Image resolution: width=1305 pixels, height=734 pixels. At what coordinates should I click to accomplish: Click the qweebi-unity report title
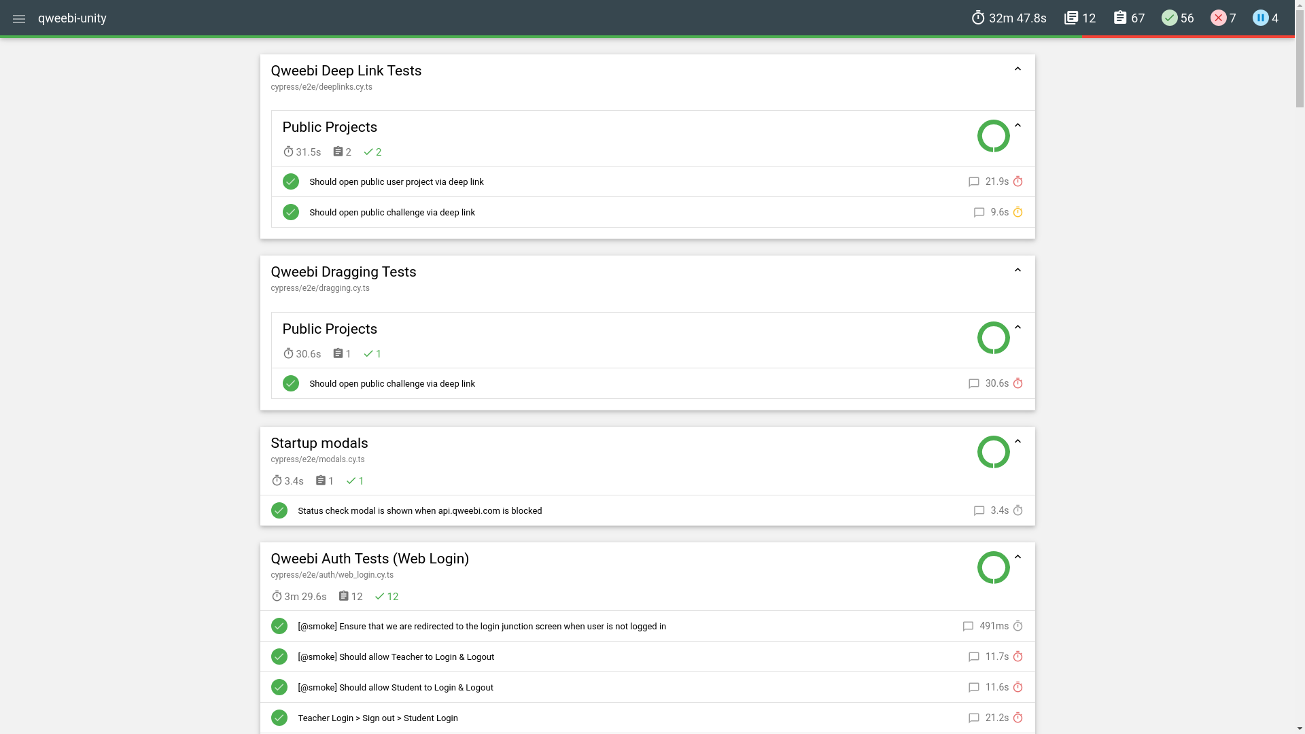click(x=72, y=18)
